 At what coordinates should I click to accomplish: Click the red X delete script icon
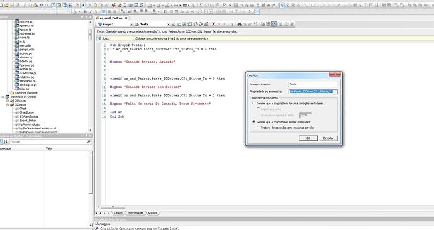213,24
